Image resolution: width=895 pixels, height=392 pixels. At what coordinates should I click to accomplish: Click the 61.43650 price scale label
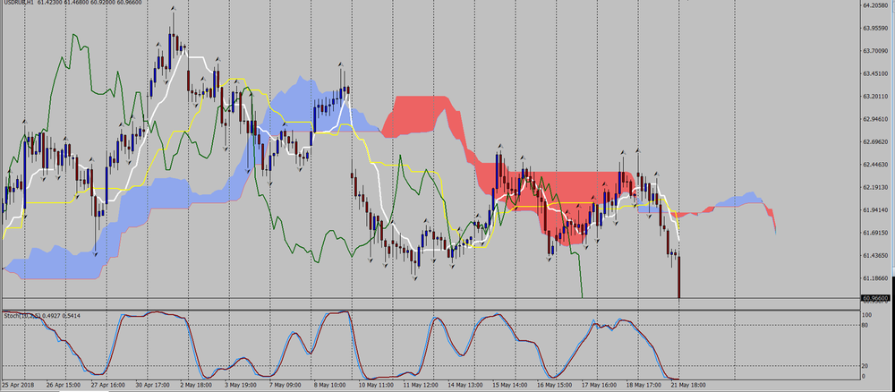pyautogui.click(x=874, y=255)
